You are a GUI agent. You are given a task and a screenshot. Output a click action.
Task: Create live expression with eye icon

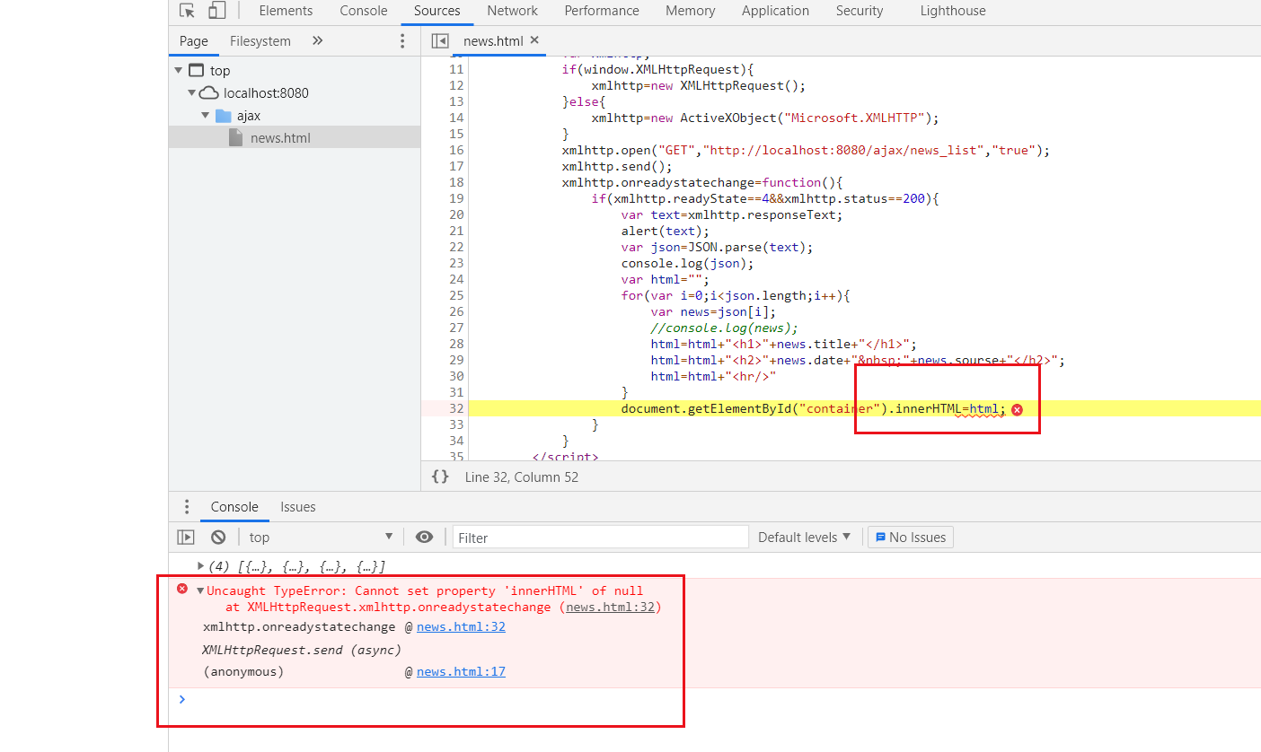pyautogui.click(x=424, y=537)
